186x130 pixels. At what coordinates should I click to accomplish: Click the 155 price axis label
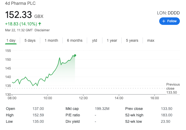pyautogui.click(x=8, y=51)
